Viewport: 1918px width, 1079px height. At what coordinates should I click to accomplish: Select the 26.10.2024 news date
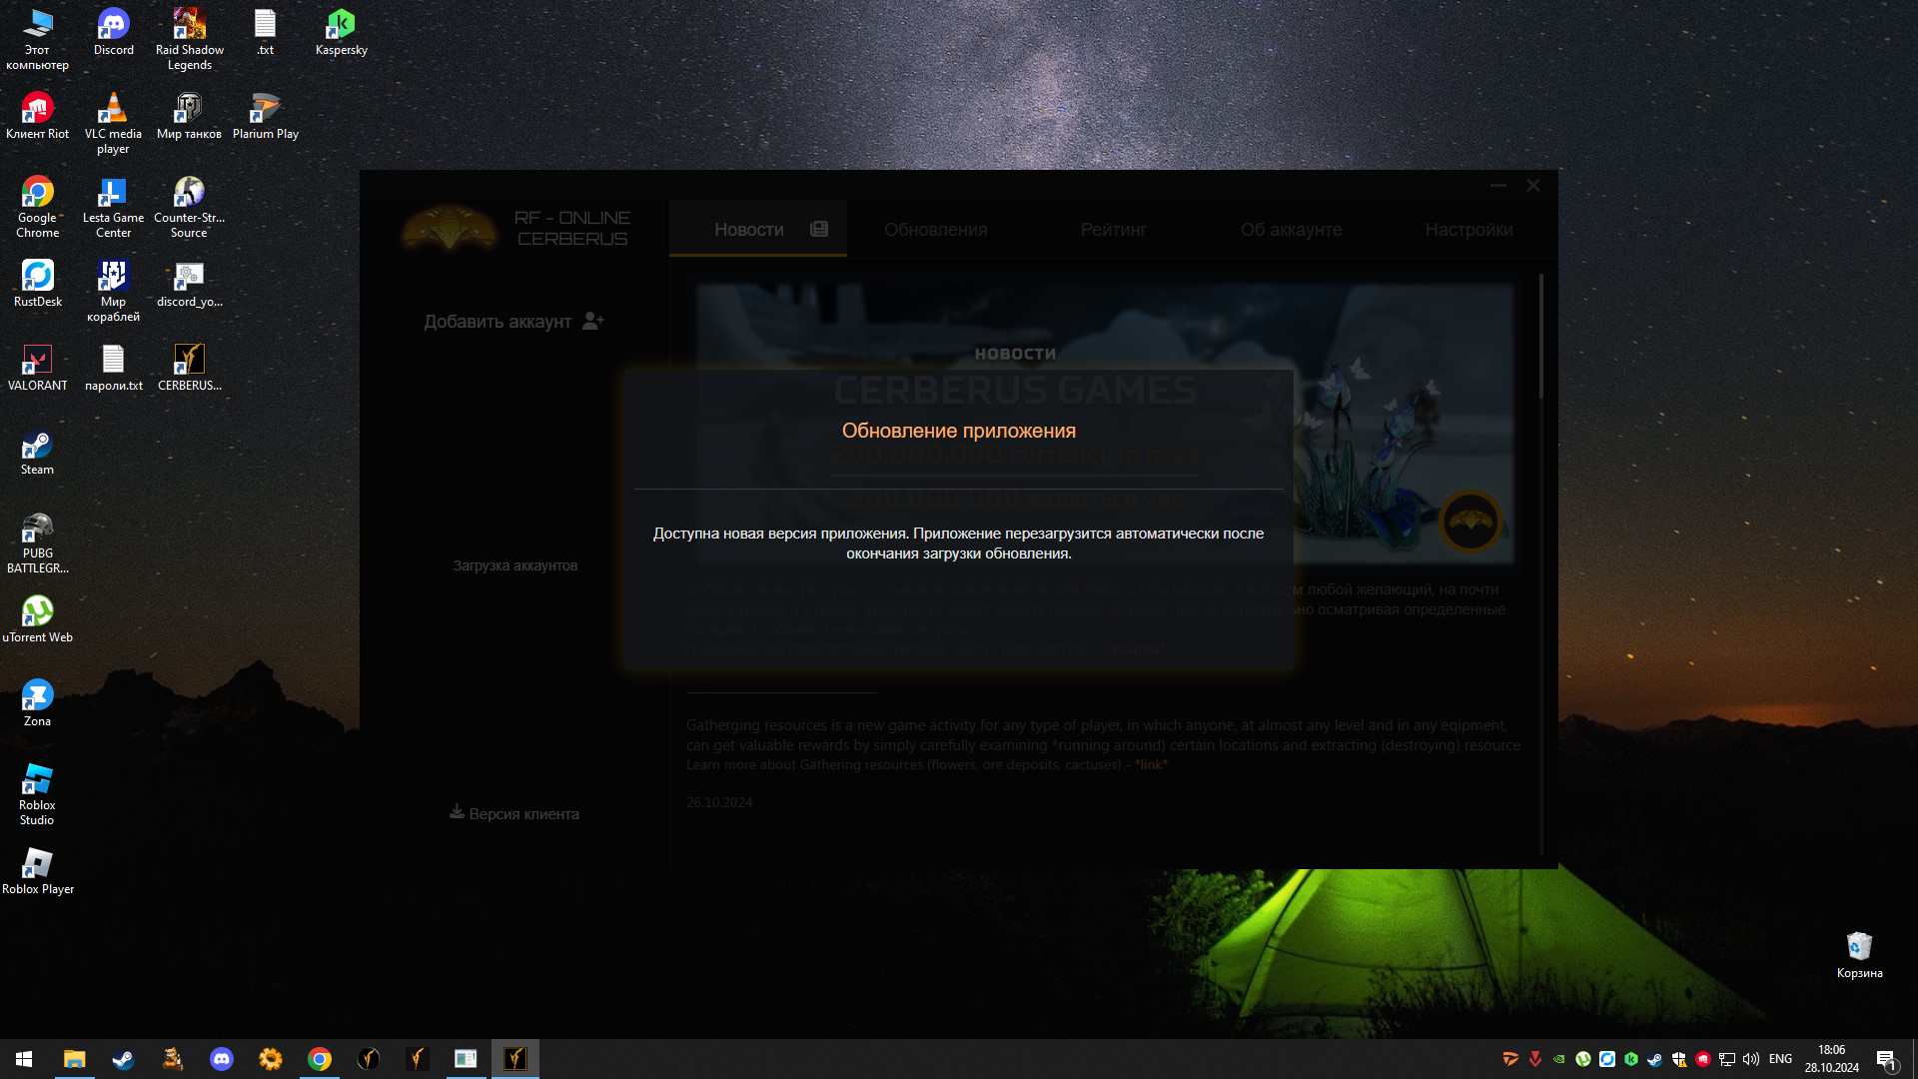(719, 802)
